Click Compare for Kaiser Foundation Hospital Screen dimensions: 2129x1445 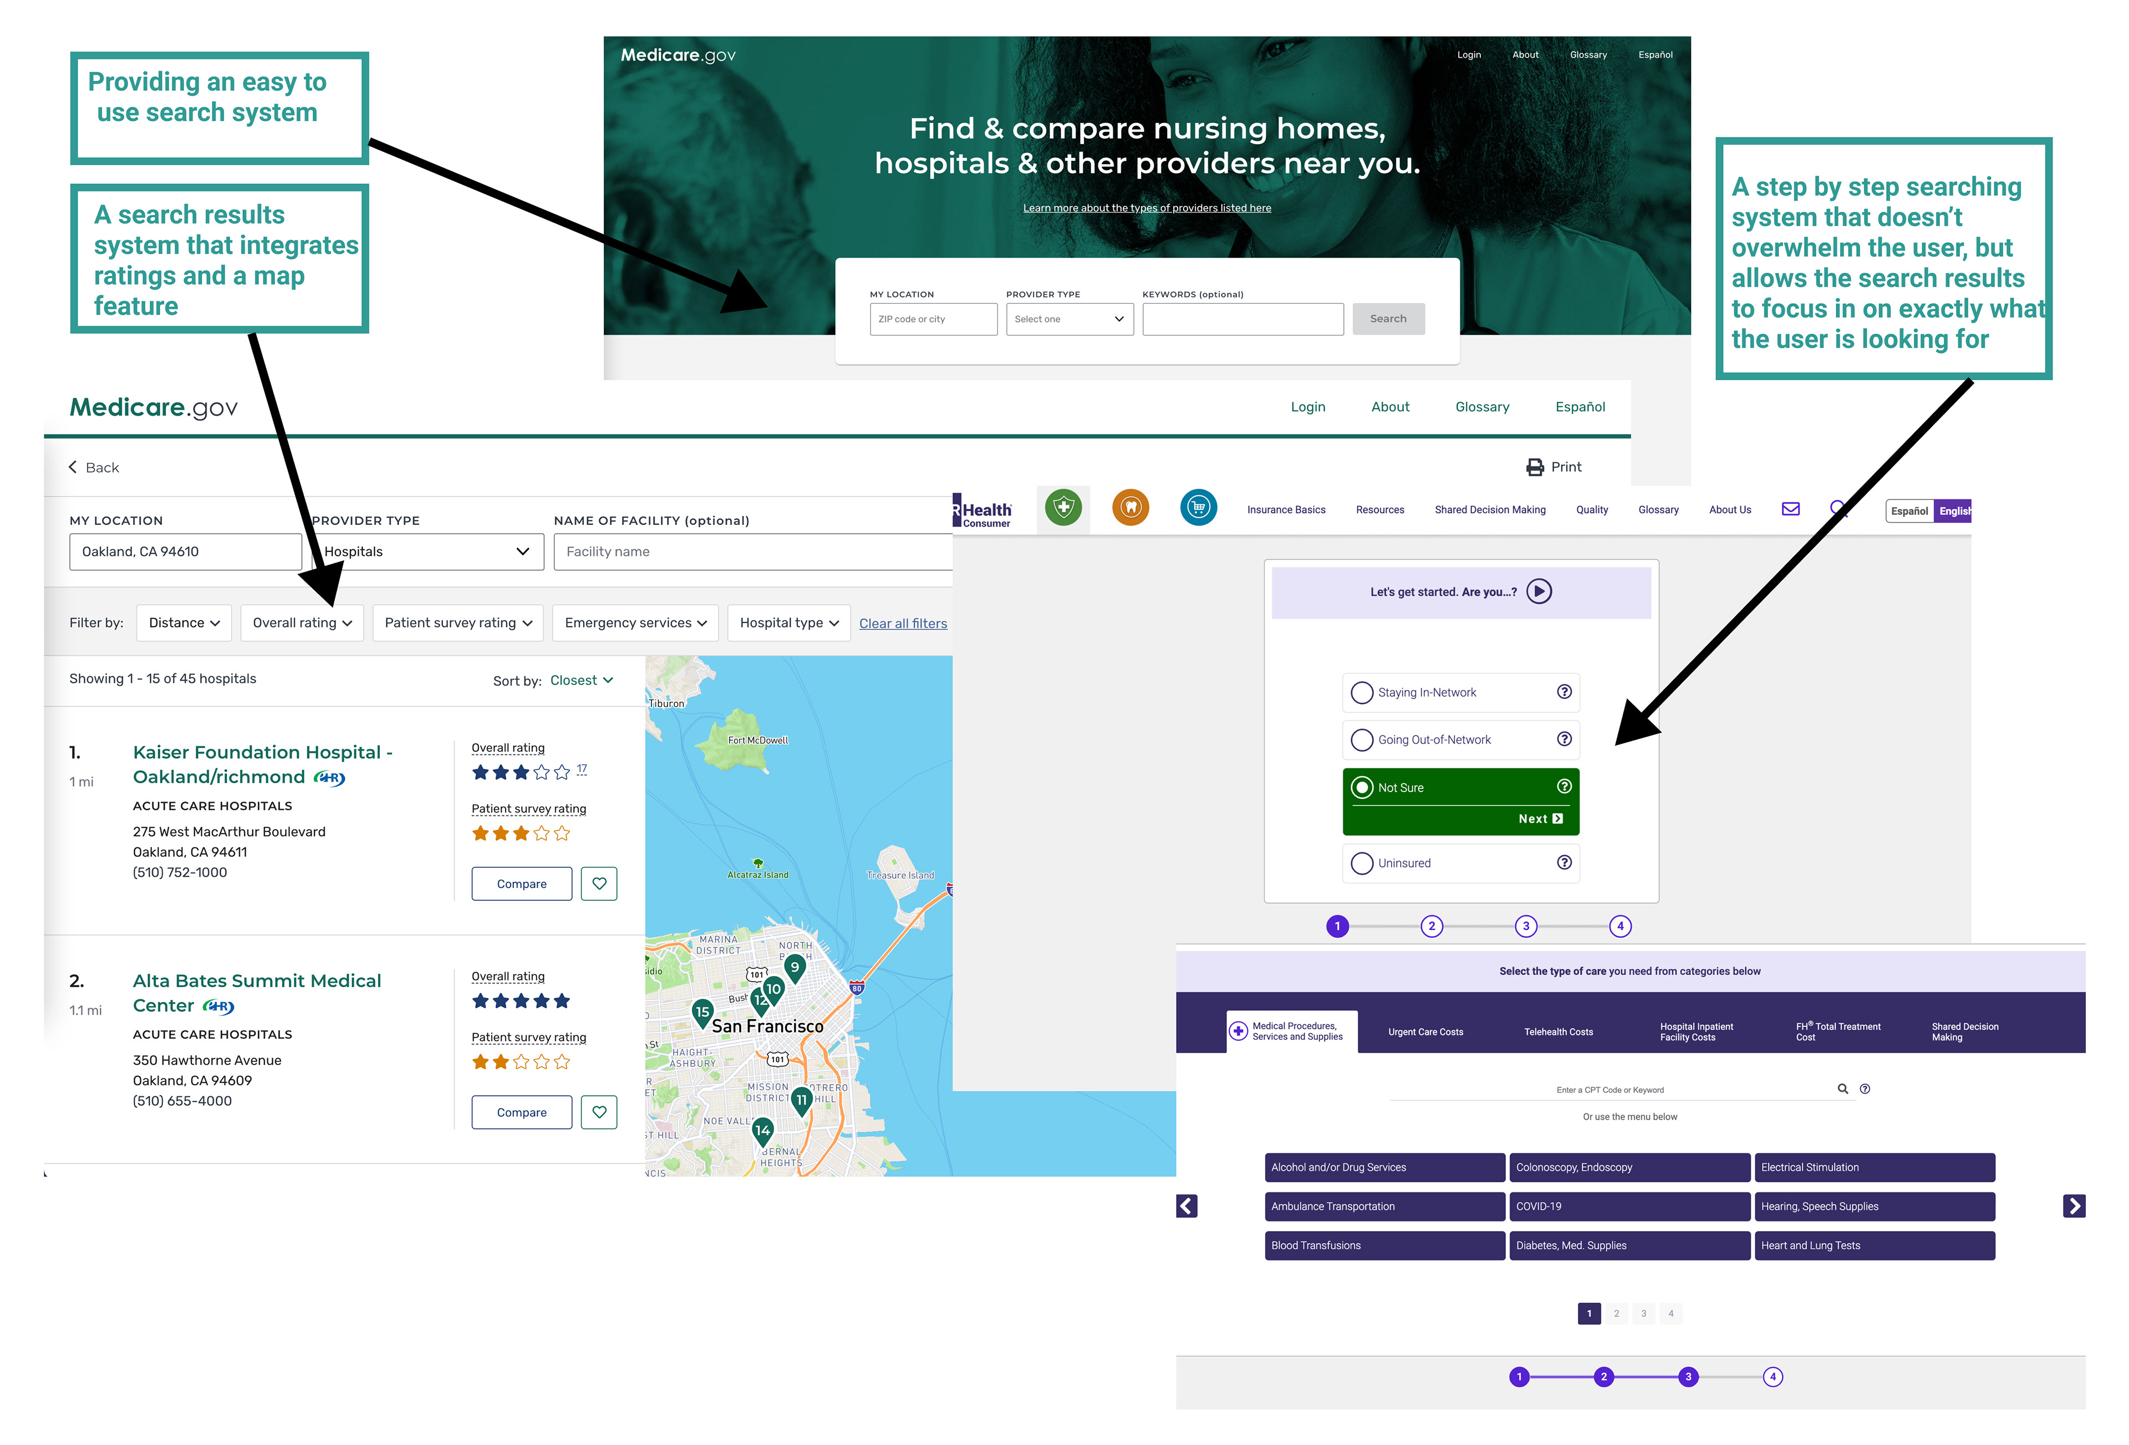[x=521, y=884]
